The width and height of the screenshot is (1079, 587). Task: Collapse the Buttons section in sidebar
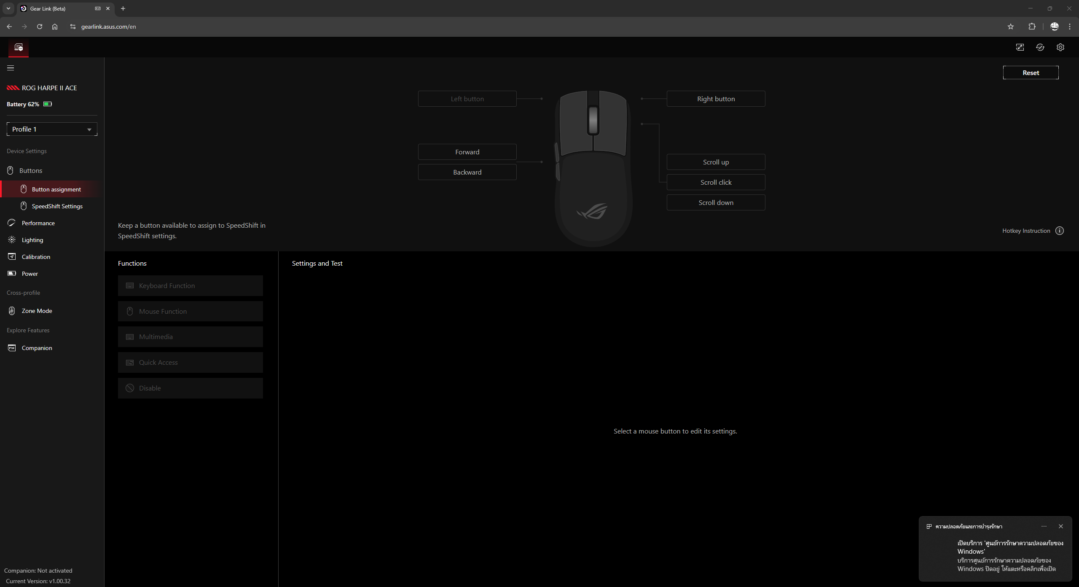point(30,170)
